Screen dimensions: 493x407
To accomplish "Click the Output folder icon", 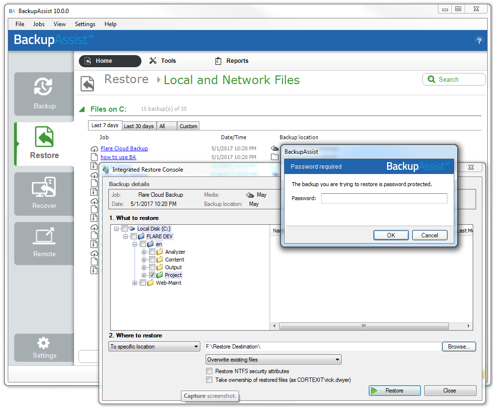I will [160, 267].
